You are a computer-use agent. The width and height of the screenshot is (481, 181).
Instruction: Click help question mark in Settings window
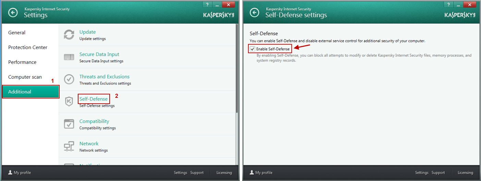pos(207,4)
